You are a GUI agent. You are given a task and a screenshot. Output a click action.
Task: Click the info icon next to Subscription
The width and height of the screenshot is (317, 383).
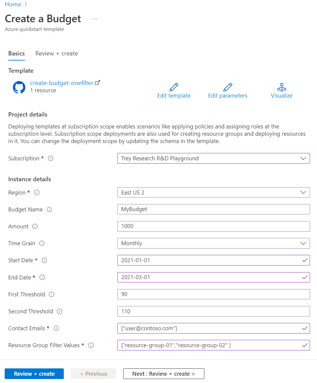pyautogui.click(x=51, y=159)
